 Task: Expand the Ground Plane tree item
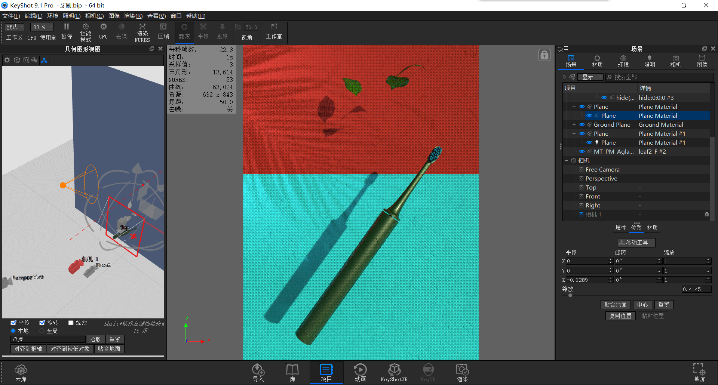click(x=574, y=124)
